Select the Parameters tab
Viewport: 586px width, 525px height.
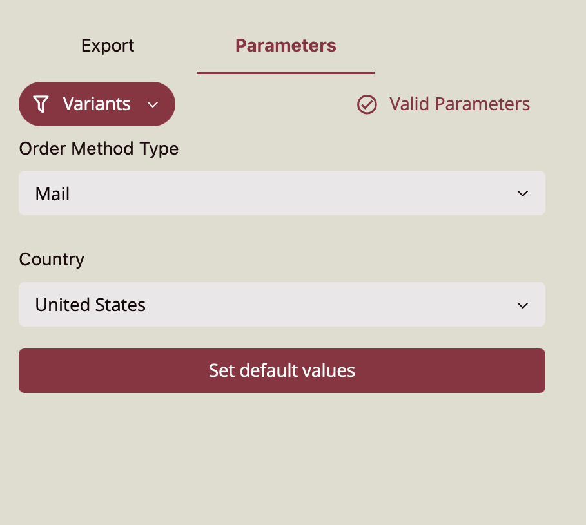[x=286, y=46]
